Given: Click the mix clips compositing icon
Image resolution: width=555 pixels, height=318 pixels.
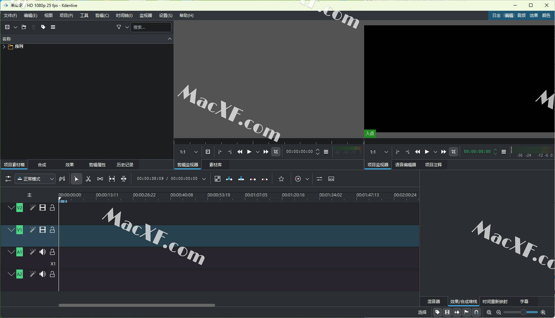Looking at the screenshot, I should click(218, 179).
